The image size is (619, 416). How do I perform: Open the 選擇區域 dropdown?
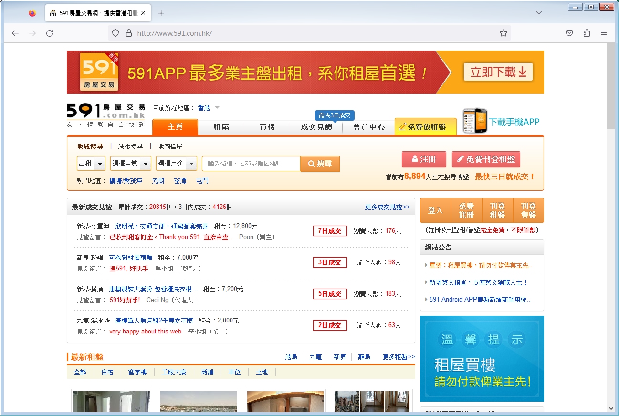[x=131, y=163]
